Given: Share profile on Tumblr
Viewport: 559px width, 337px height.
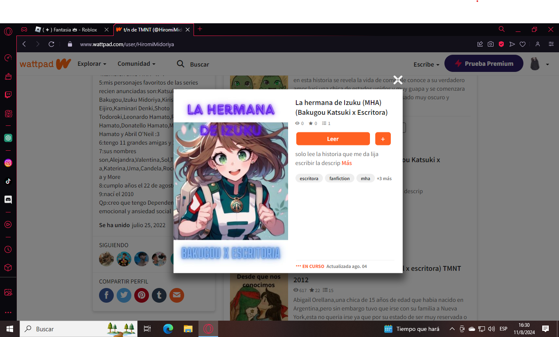Looking at the screenshot, I should (x=159, y=295).
